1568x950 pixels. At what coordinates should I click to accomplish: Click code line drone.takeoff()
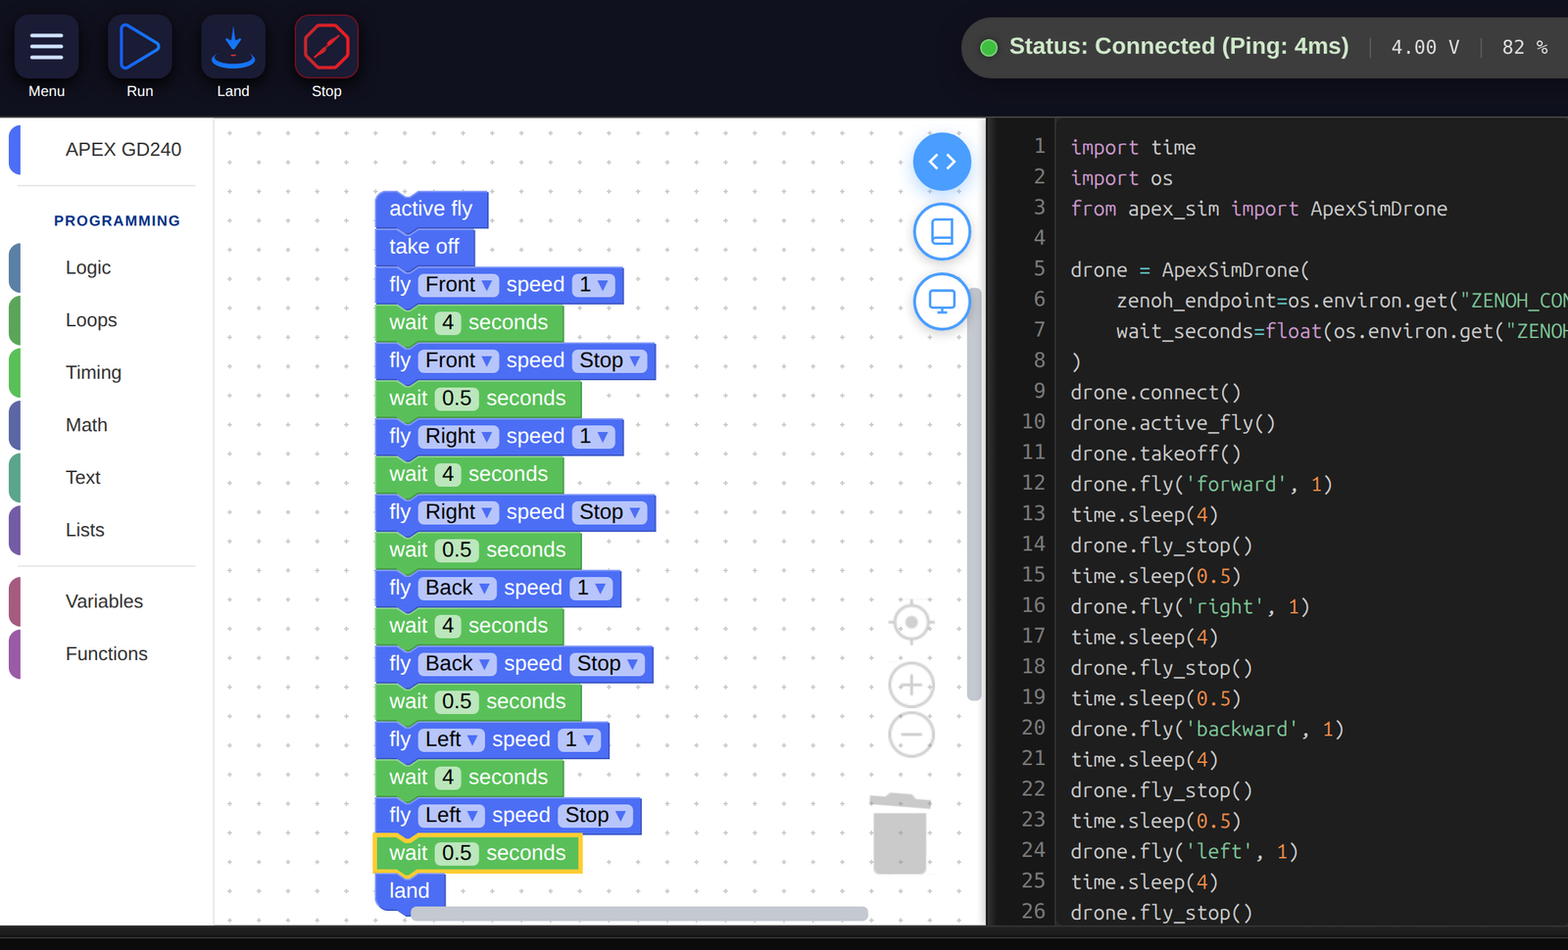tap(1155, 453)
